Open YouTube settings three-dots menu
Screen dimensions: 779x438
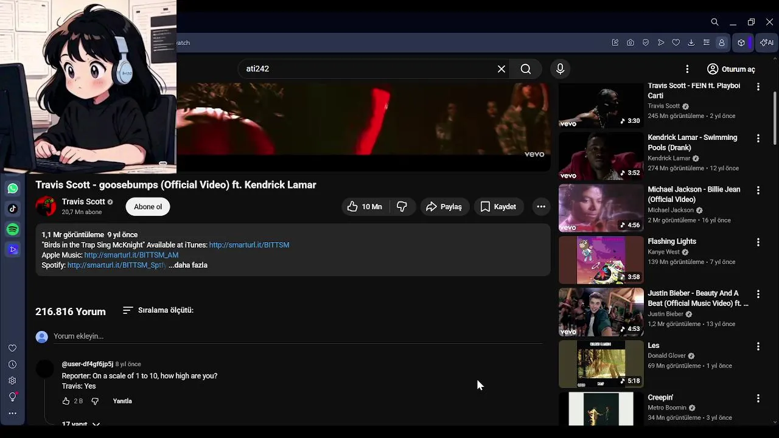point(687,69)
